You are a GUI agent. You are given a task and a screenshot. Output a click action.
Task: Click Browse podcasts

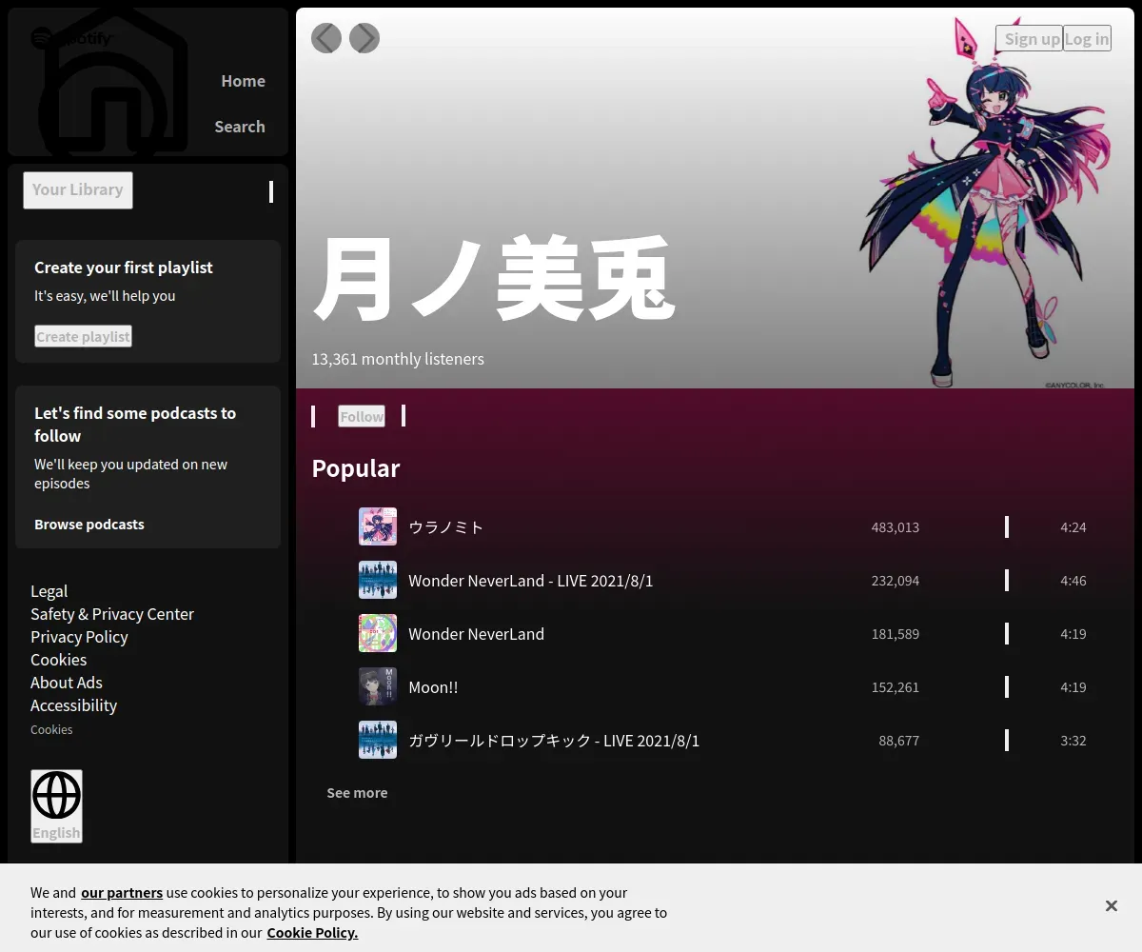[89, 525]
